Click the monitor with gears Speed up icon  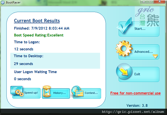(17, 91)
